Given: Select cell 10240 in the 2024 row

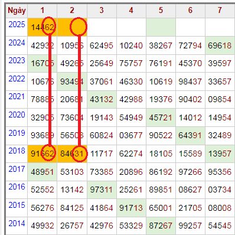Looking at the screenshot, I should click(131, 45).
